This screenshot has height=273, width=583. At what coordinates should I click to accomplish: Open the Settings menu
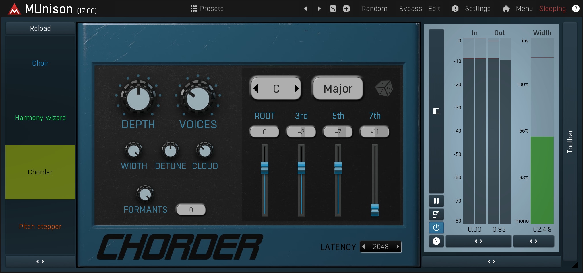point(477,9)
